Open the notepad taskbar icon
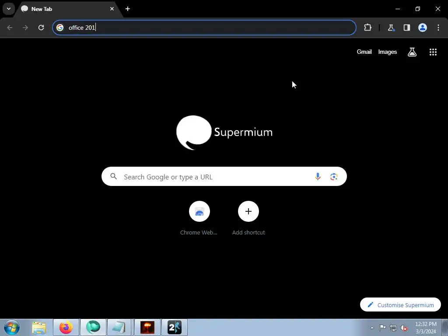Image resolution: width=448 pixels, height=336 pixels. pyautogui.click(x=119, y=327)
